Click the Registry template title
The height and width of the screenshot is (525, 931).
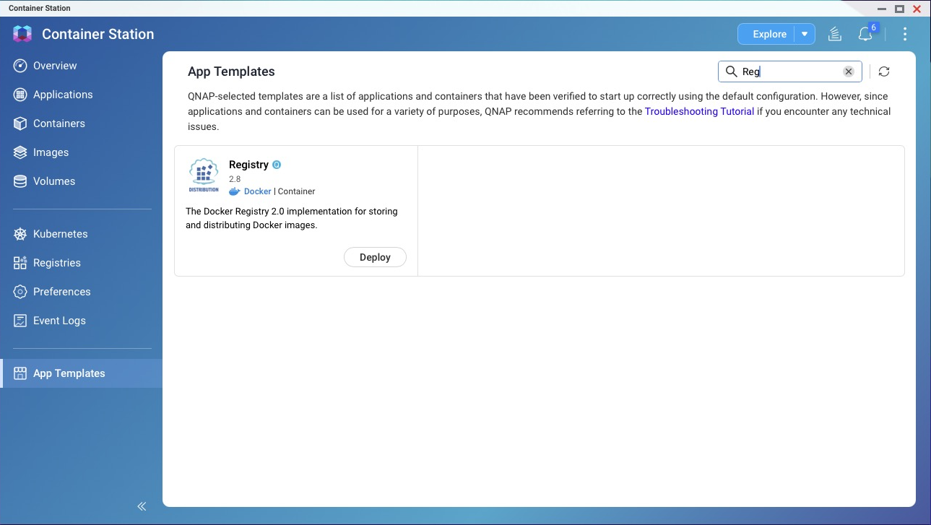click(x=248, y=165)
